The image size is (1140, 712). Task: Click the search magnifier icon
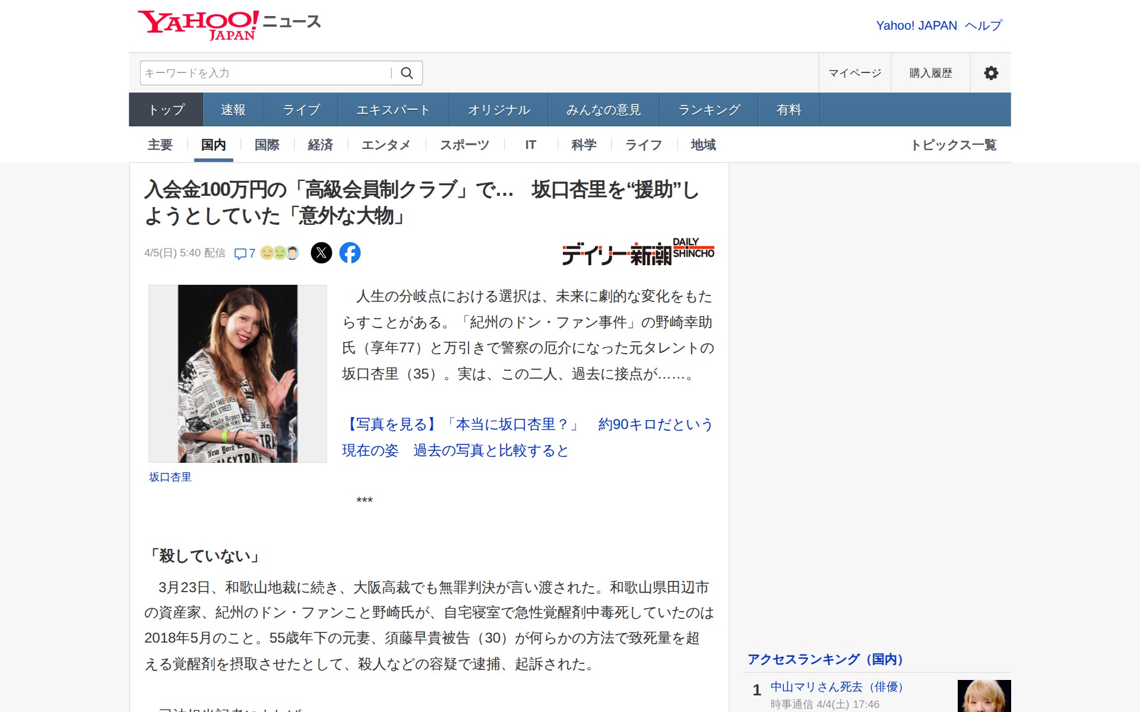click(x=407, y=72)
